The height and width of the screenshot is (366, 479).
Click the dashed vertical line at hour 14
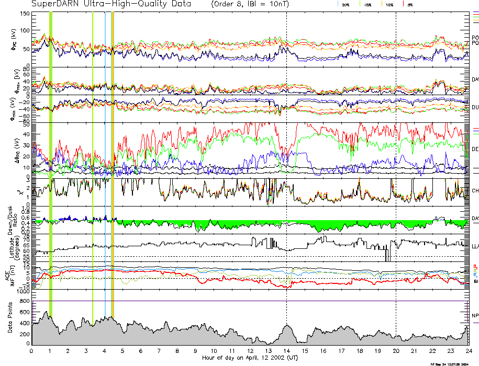pos(287,157)
